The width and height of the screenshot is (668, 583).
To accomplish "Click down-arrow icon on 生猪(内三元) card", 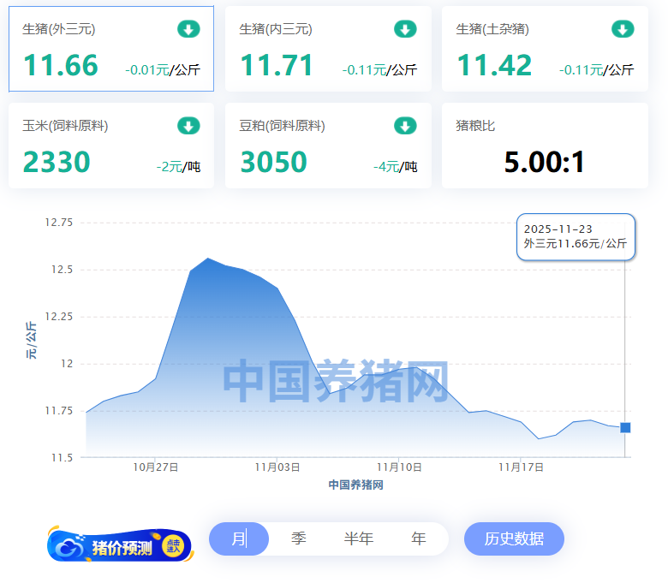I will 405,29.
